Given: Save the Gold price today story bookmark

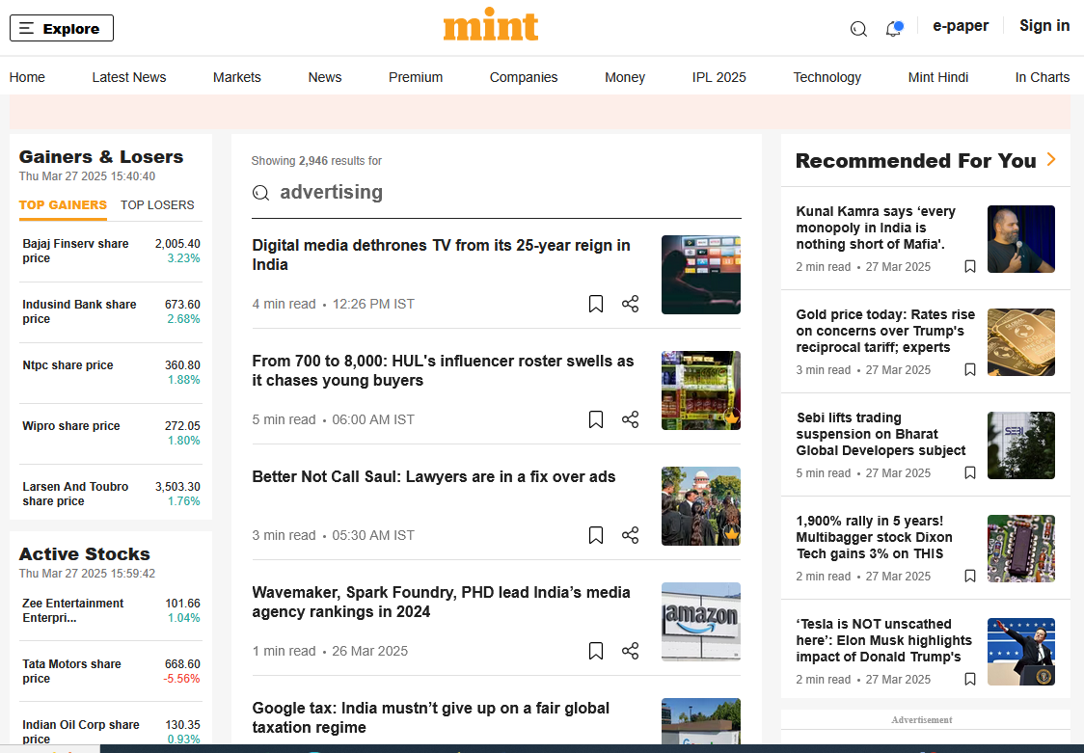Looking at the screenshot, I should click(x=970, y=370).
